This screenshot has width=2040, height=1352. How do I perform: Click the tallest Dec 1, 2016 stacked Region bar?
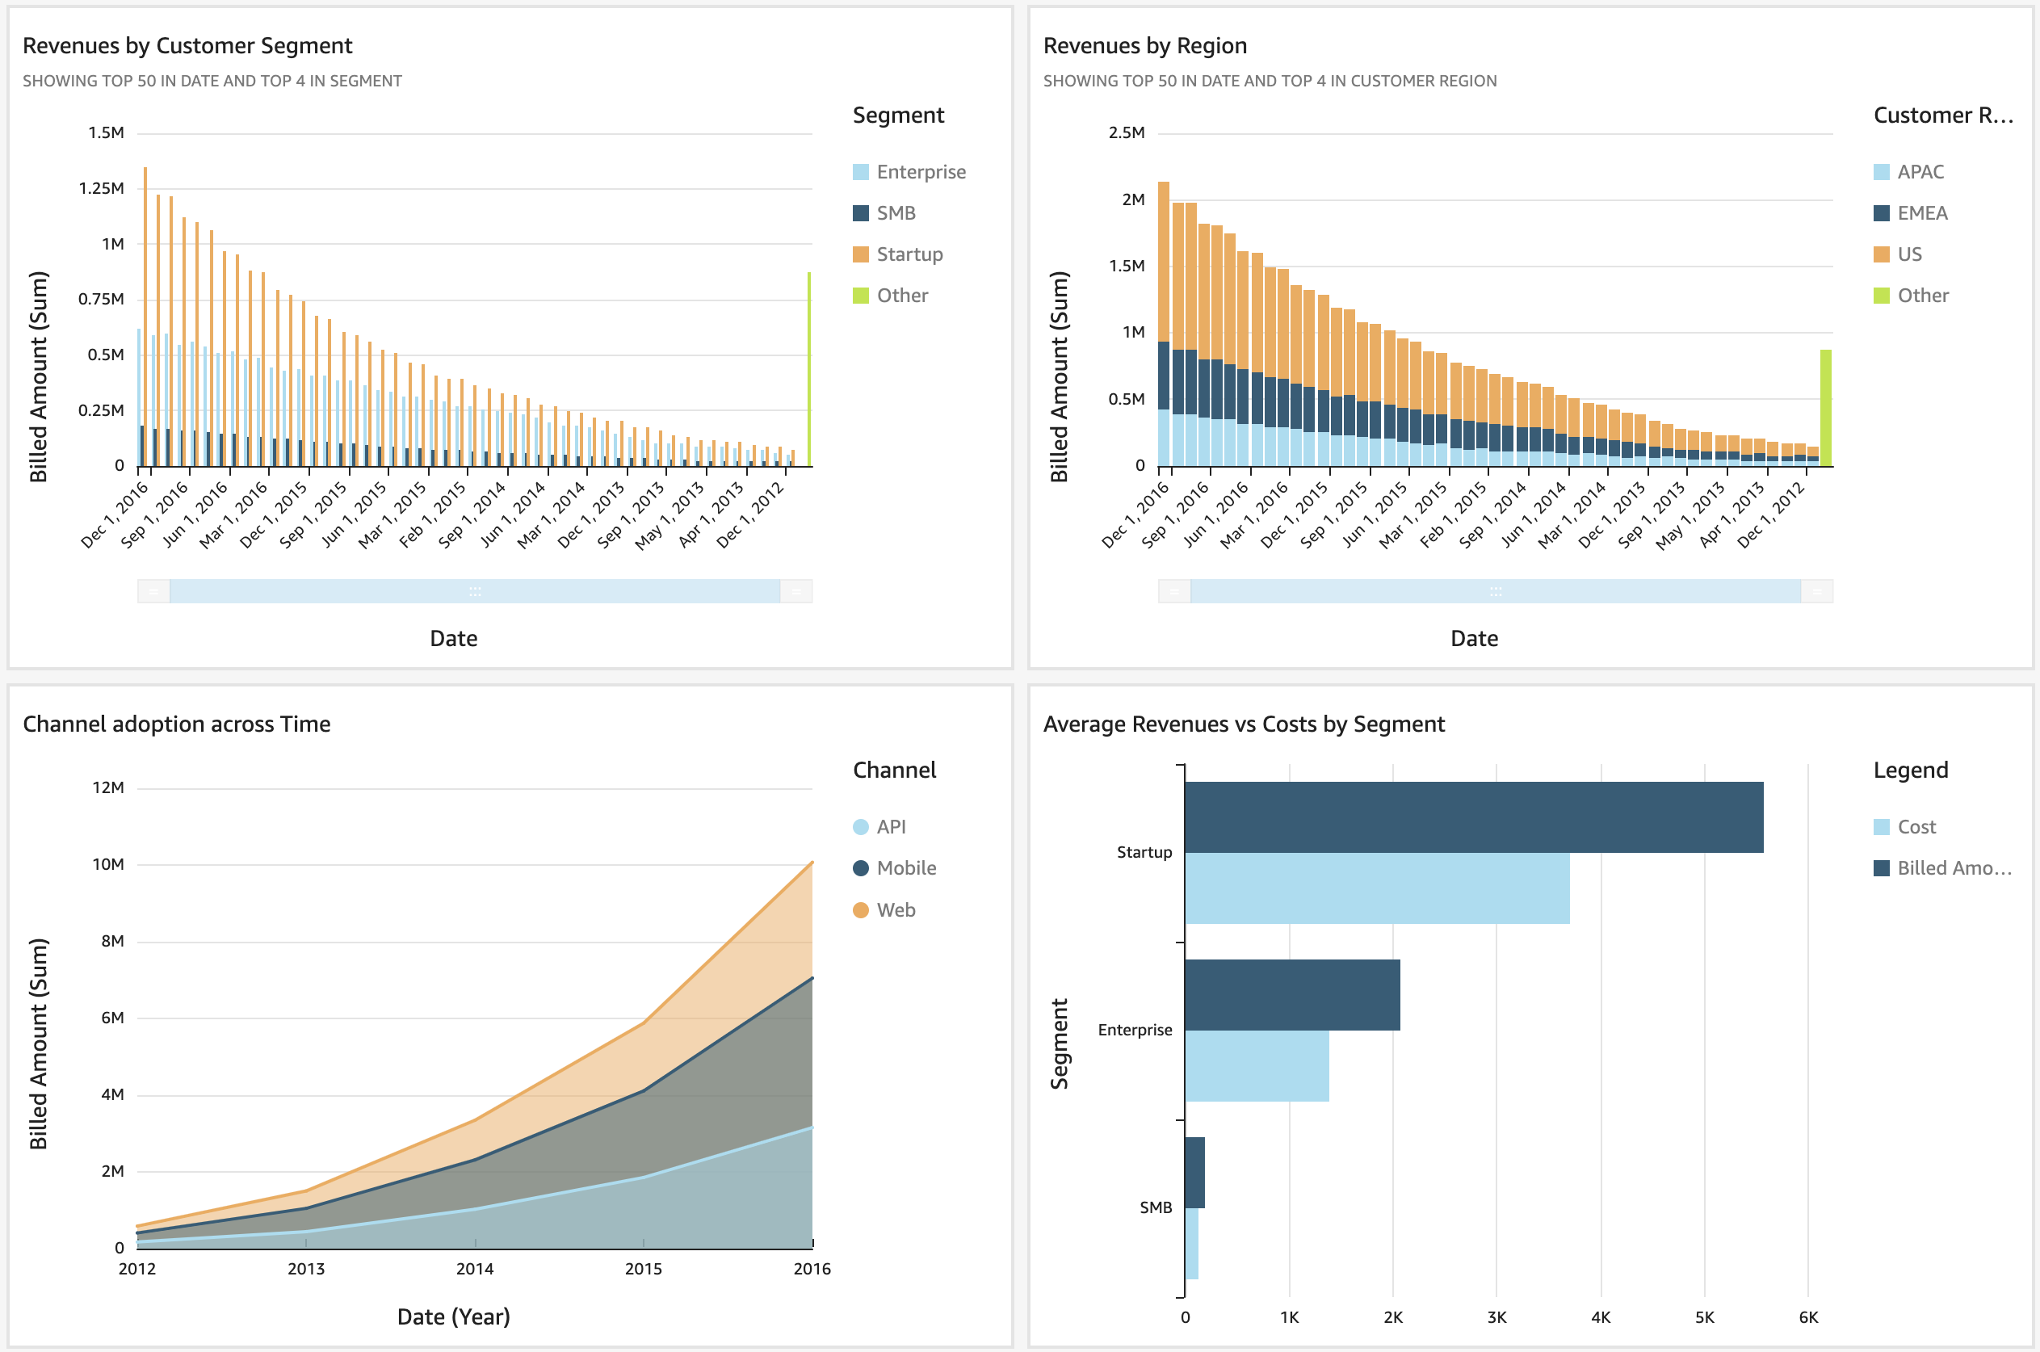[1163, 323]
